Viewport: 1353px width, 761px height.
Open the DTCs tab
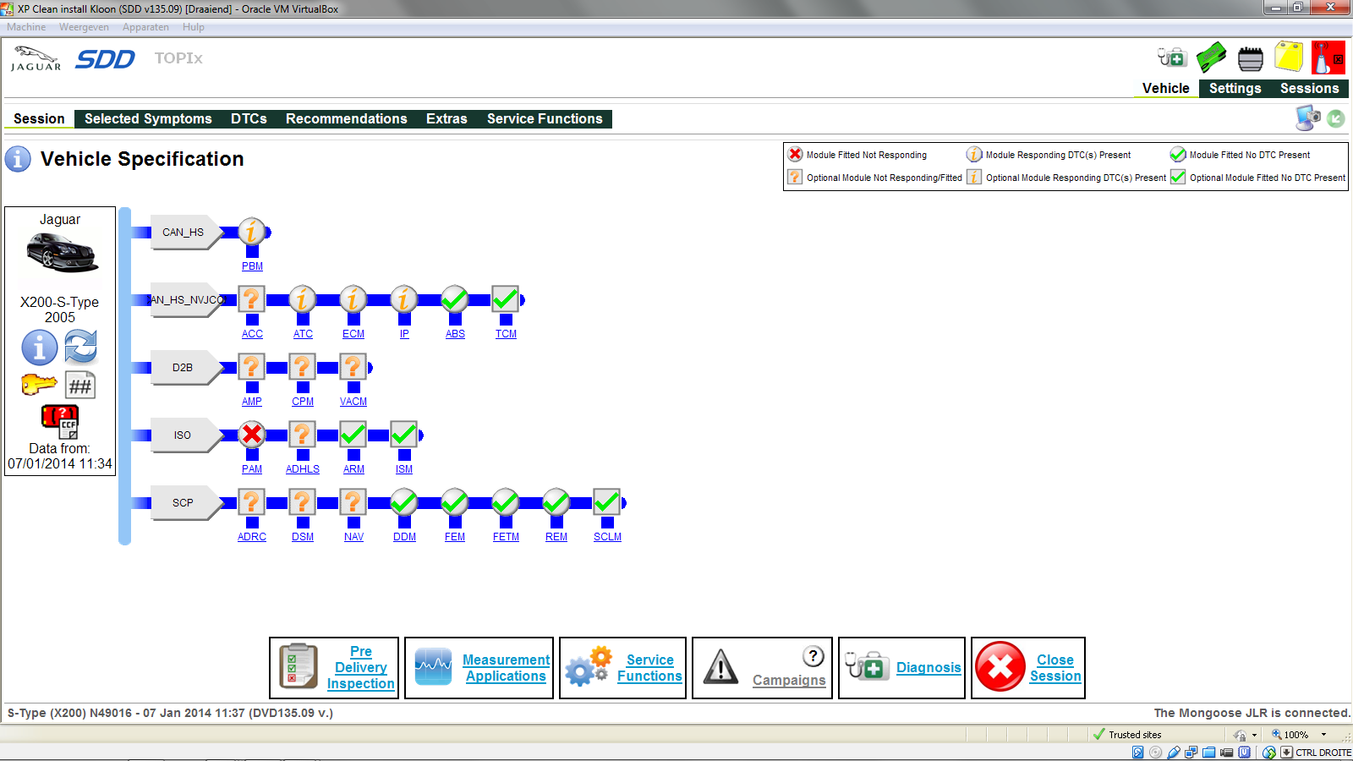(249, 119)
